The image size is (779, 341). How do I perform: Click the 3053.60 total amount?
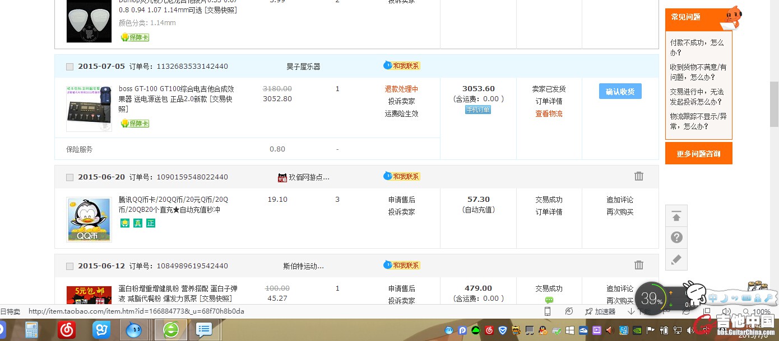[479, 89]
